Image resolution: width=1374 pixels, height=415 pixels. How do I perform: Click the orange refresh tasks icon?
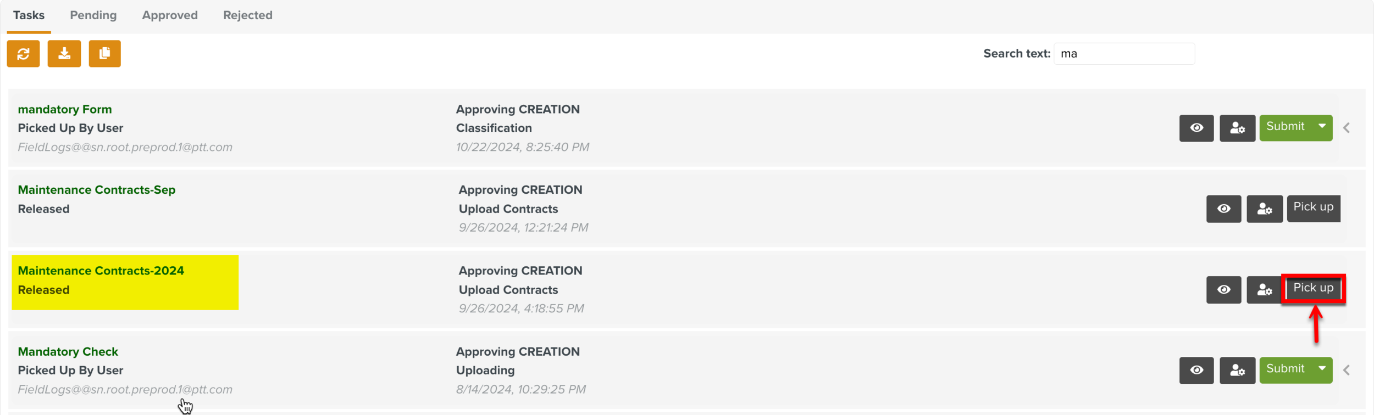coord(23,54)
